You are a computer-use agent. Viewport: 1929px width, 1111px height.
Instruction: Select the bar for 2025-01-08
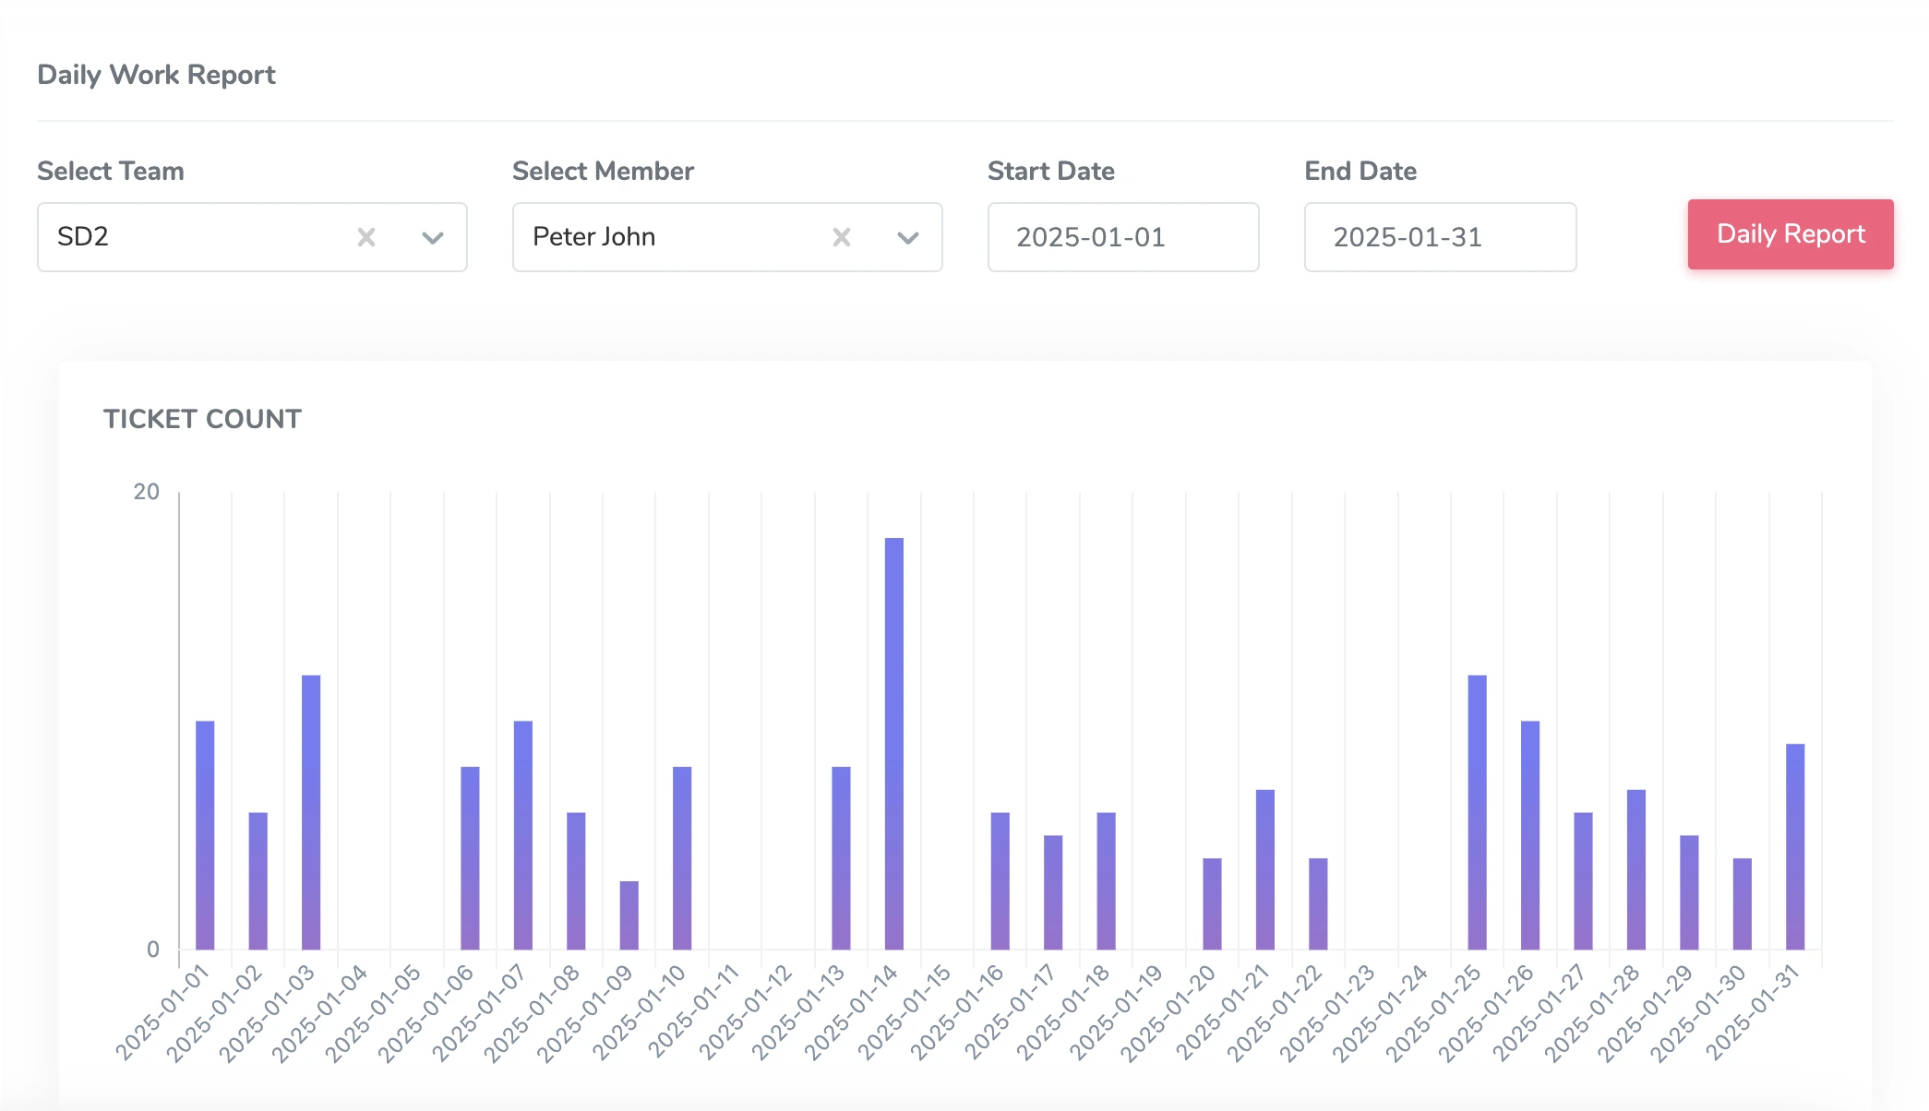(576, 881)
